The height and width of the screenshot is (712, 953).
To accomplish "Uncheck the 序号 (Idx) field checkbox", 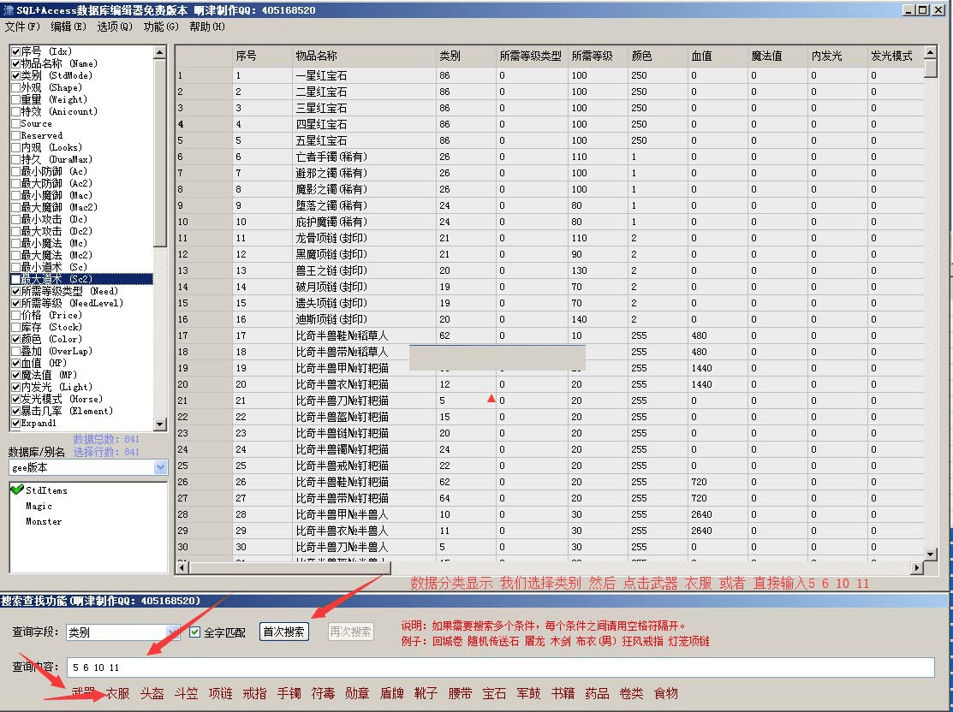I will click(15, 51).
